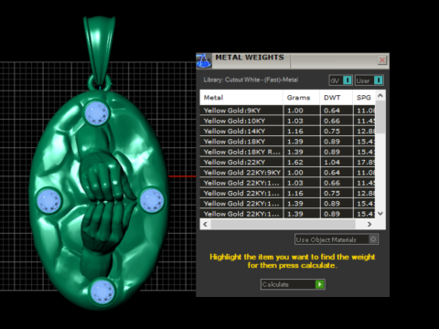439x329 pixels.
Task: Select the Yellow Gold:10KY row
Action: (x=287, y=121)
